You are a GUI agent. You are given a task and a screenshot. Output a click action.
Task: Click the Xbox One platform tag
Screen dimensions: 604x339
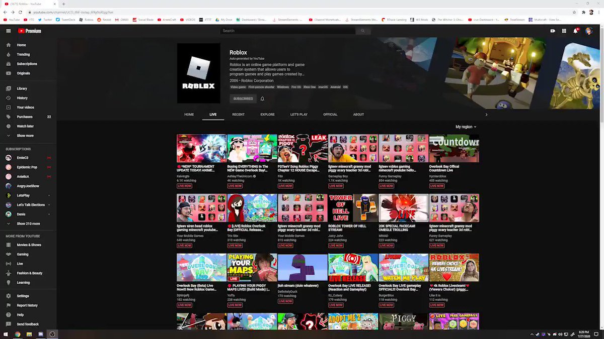coord(310,87)
